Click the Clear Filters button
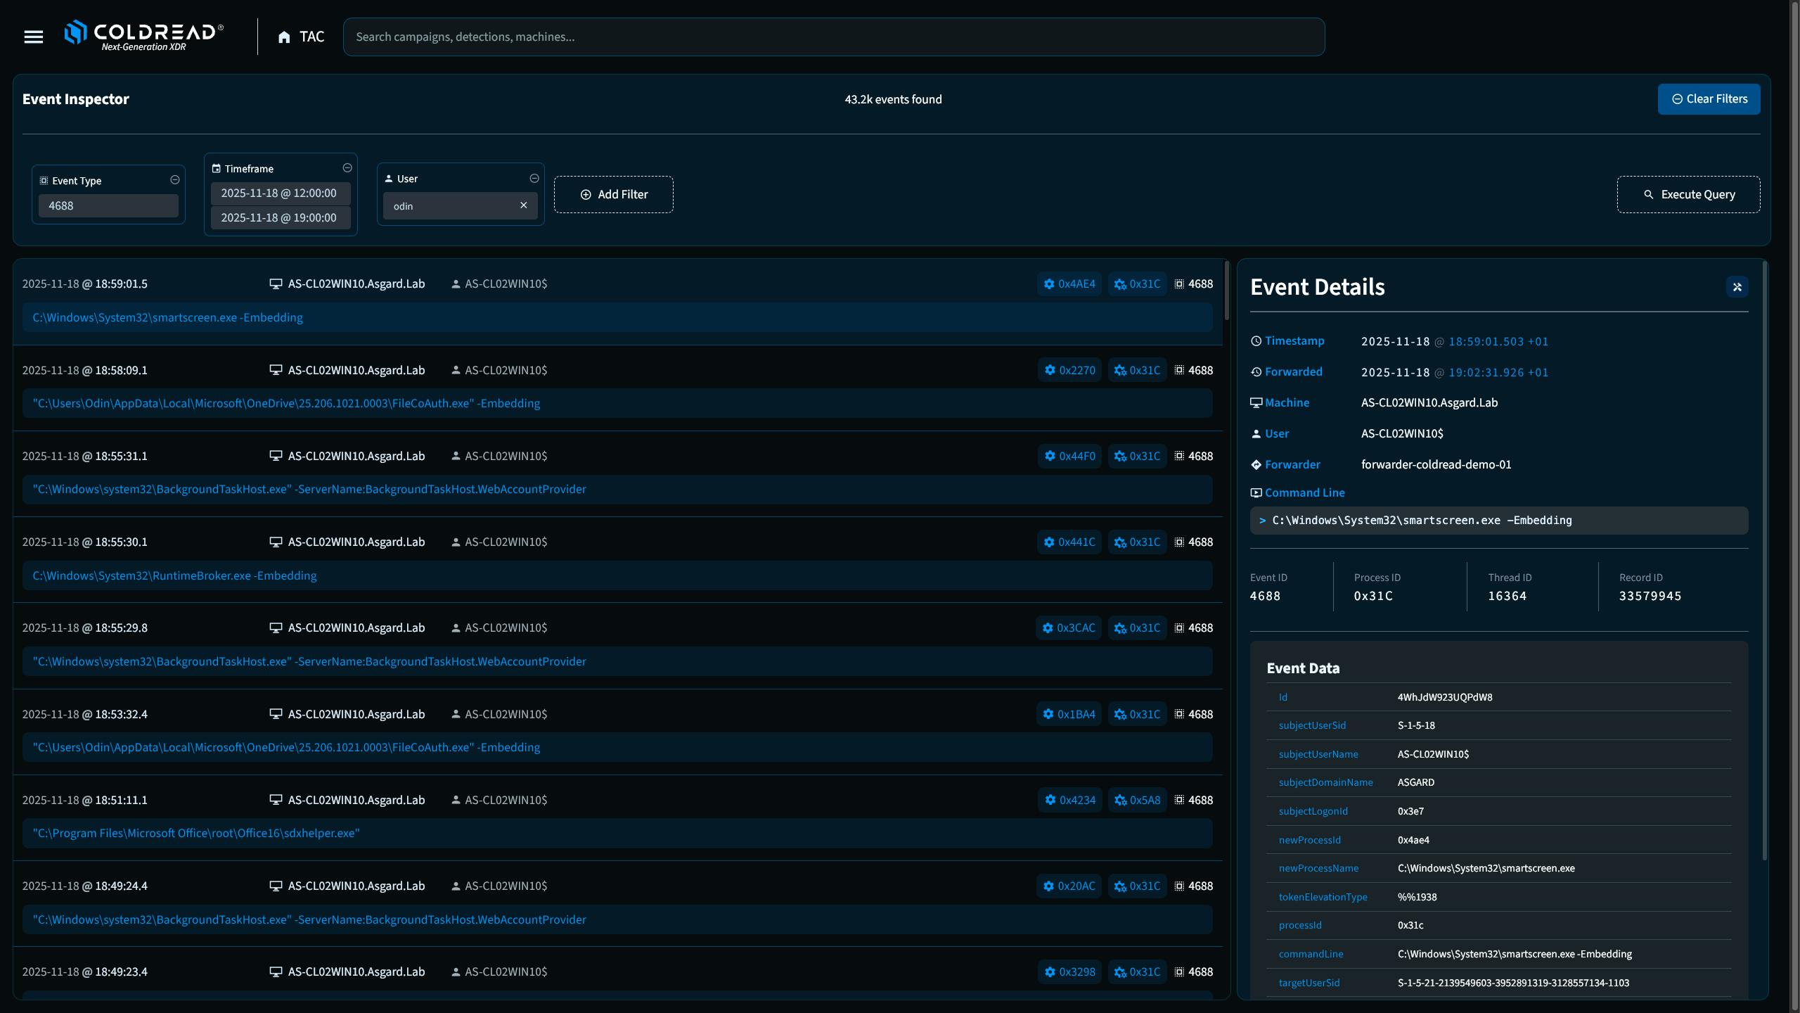Viewport: 1800px width, 1013px height. (1709, 99)
